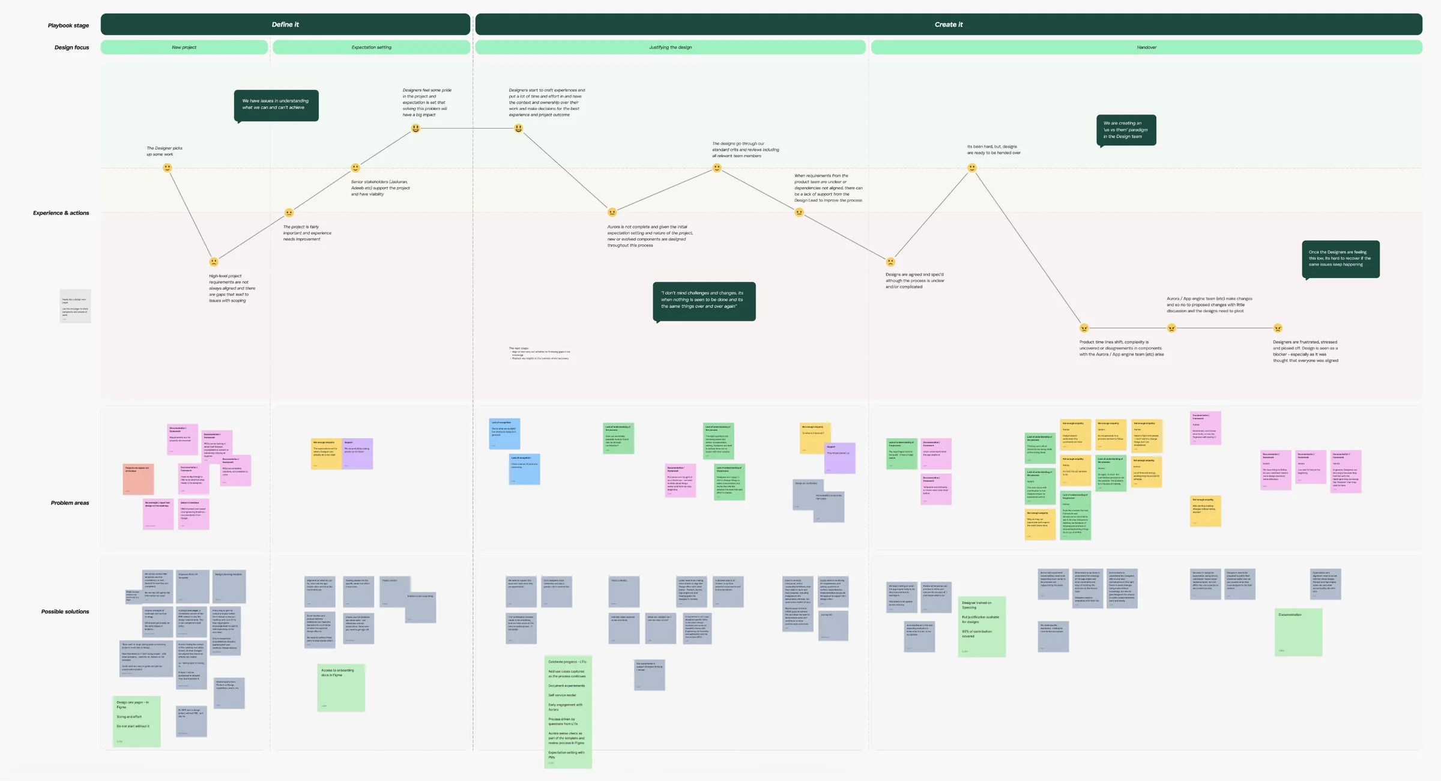Click the purple 'They should protect us' sticky

(x=839, y=458)
